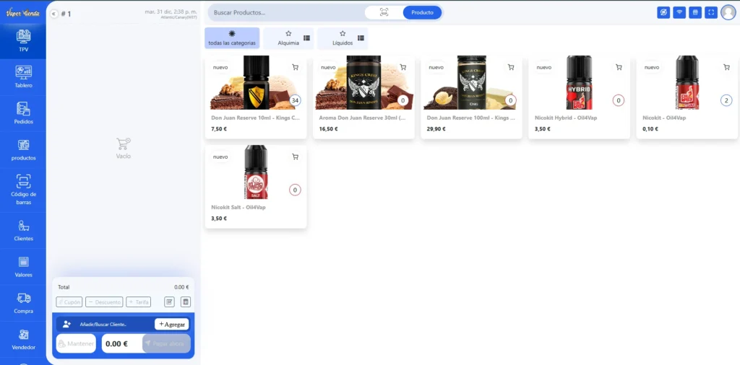The width and height of the screenshot is (740, 365).
Task: Open the Compra section in sidebar
Action: coord(23,303)
